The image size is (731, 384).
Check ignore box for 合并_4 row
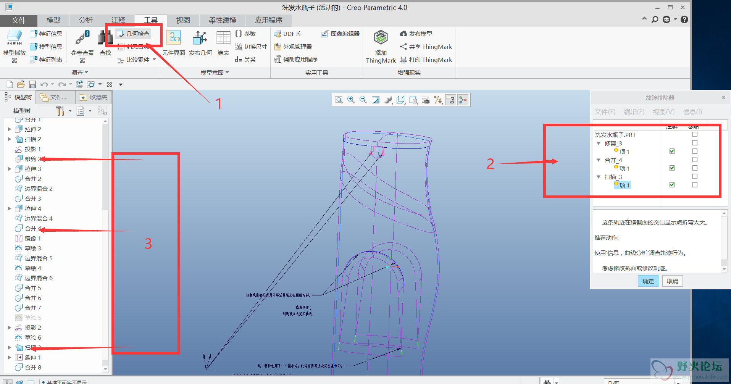coord(695,160)
